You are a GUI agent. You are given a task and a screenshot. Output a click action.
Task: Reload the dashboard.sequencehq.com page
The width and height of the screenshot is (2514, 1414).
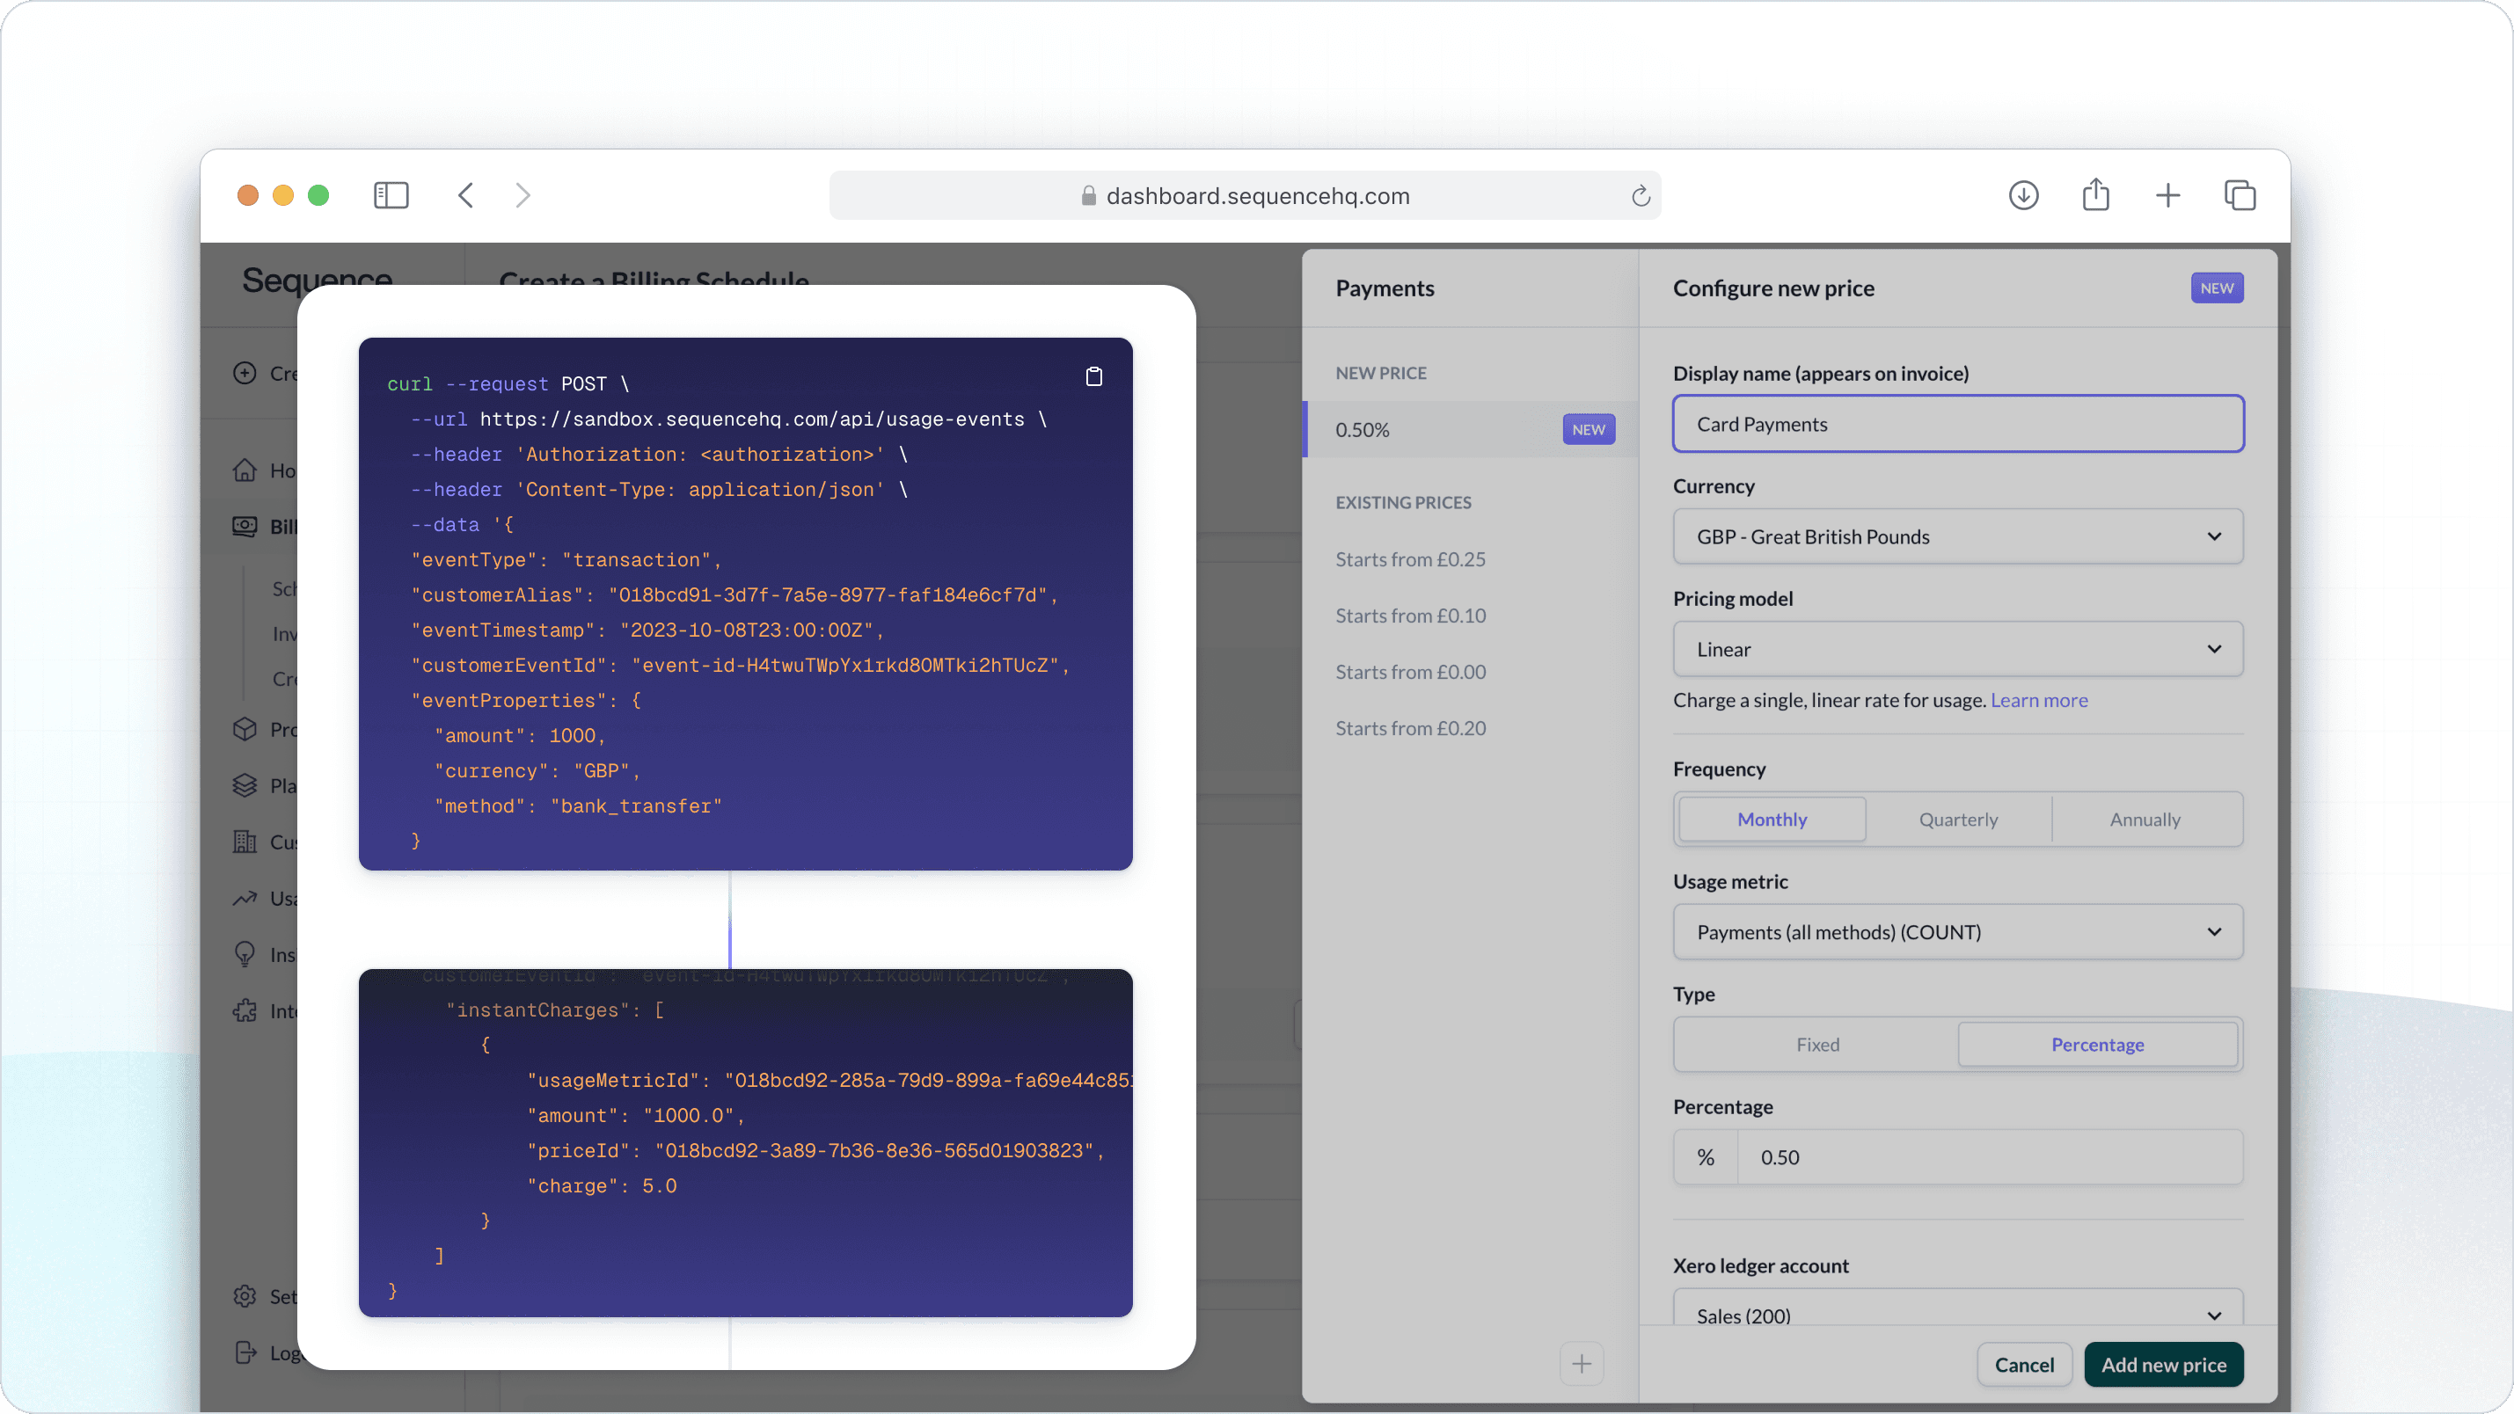(x=1641, y=196)
